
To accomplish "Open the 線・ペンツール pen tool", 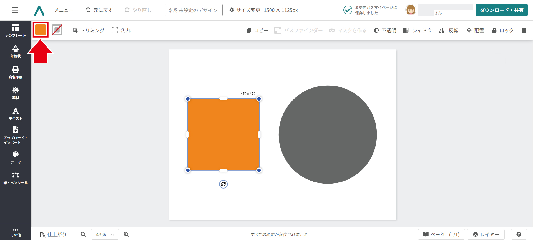I will [x=16, y=178].
